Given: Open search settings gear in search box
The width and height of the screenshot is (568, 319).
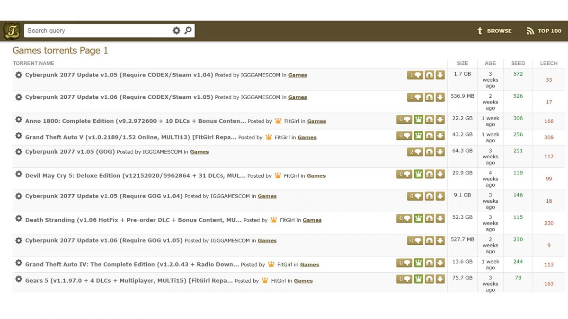Looking at the screenshot, I should (x=176, y=31).
